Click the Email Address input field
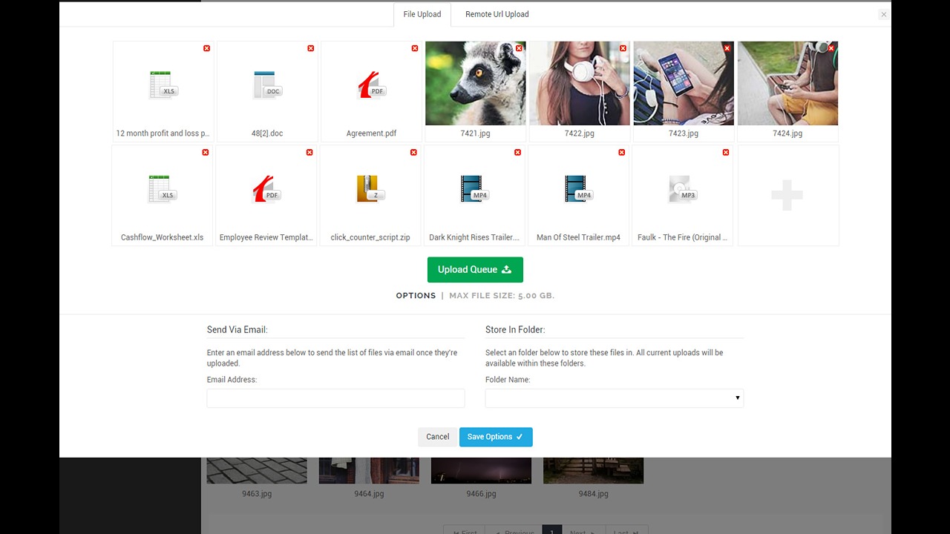This screenshot has height=534, width=950. (335, 398)
